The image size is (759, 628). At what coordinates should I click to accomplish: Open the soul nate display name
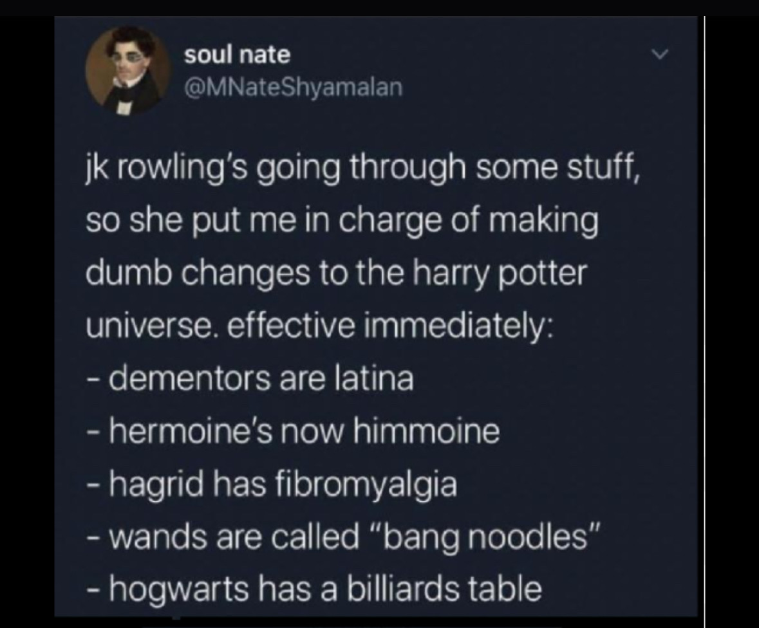point(237,54)
